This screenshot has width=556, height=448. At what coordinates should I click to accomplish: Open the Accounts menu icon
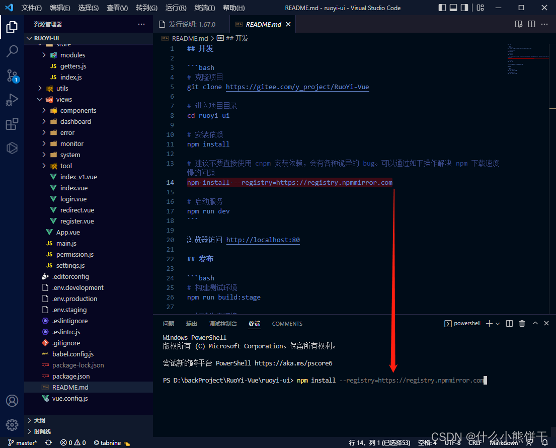click(x=12, y=401)
